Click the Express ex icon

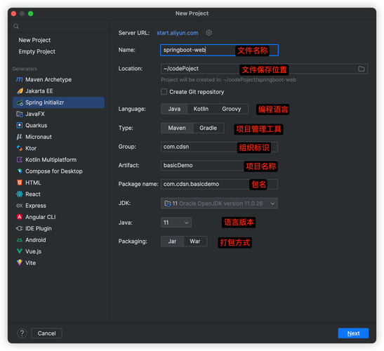pyautogui.click(x=20, y=206)
